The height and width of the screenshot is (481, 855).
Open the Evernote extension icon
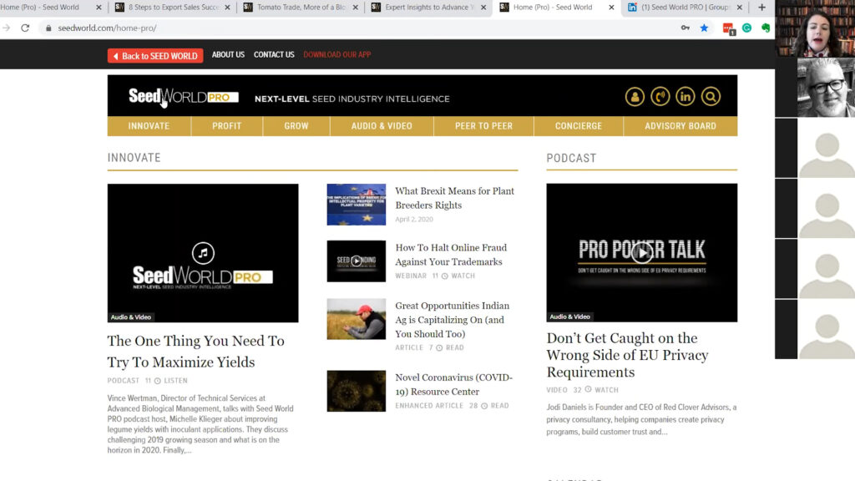(x=766, y=28)
